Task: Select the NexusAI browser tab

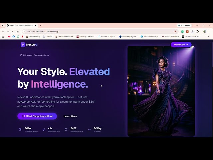Action: click(21, 25)
